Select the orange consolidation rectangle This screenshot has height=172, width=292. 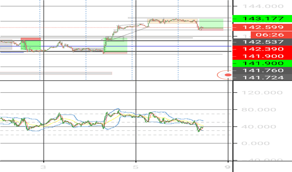173,21
